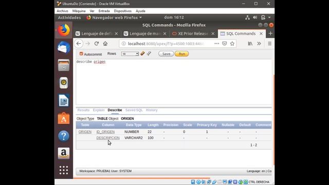
Task: Show applications grid in the dock
Action: coord(64,170)
